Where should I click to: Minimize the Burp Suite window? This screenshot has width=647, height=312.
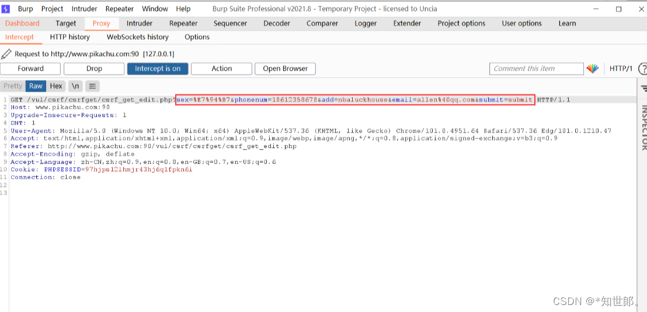click(596, 9)
